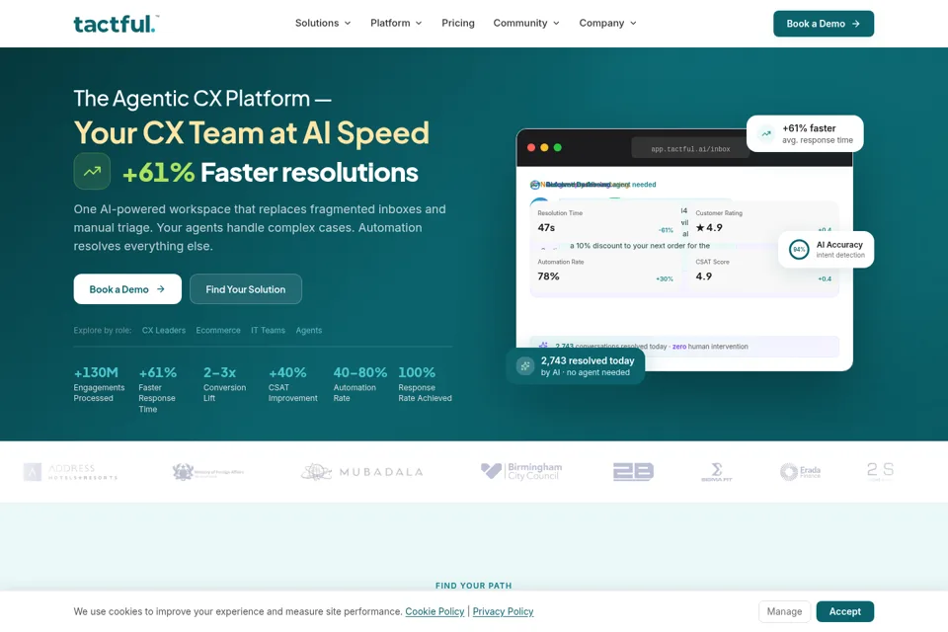The width and height of the screenshot is (948, 632).
Task: Click the FIND YOUR PATH heading
Action: pos(473,586)
